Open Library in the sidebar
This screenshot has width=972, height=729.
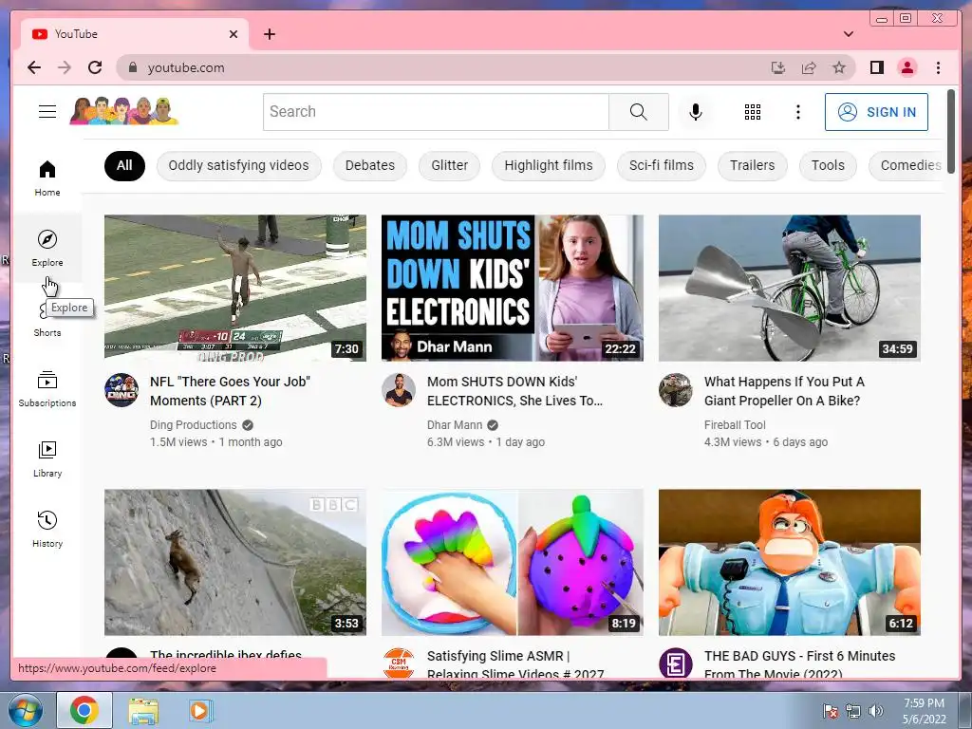[47, 458]
